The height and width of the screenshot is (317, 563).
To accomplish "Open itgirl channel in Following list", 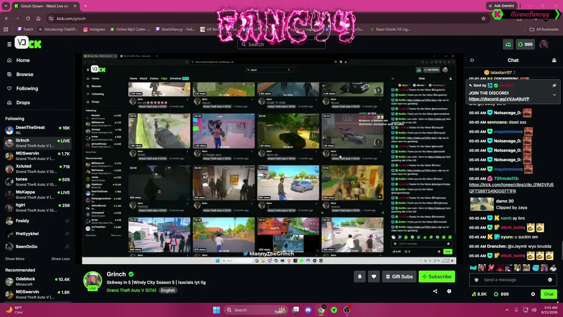I will click(37, 207).
